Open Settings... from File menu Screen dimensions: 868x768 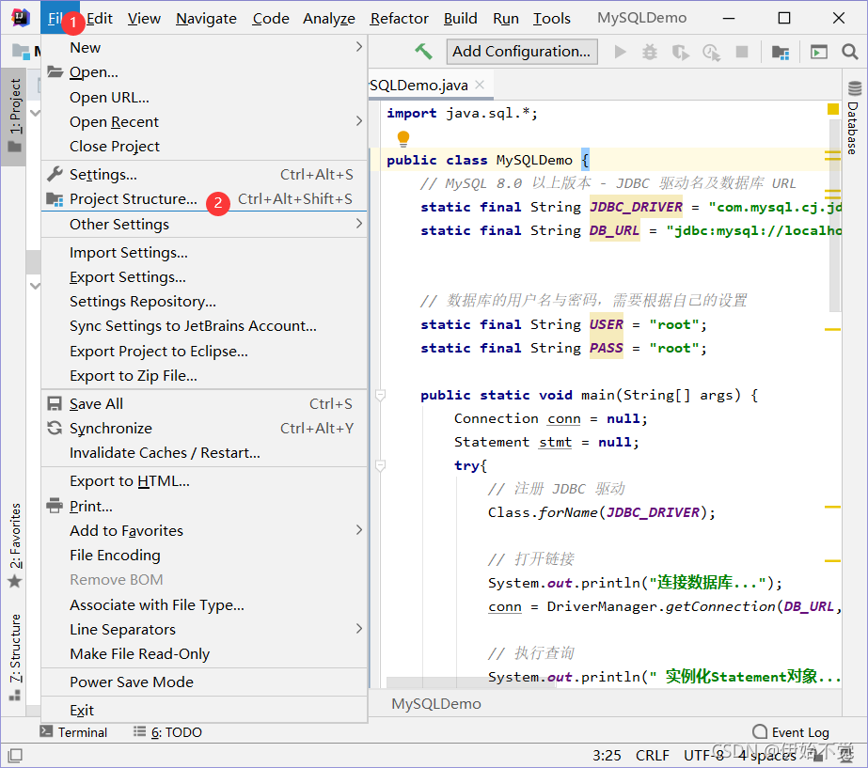pyautogui.click(x=204, y=174)
